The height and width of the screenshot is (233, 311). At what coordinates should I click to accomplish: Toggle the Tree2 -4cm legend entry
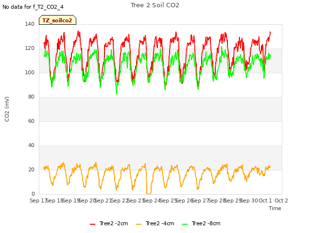[155, 223]
